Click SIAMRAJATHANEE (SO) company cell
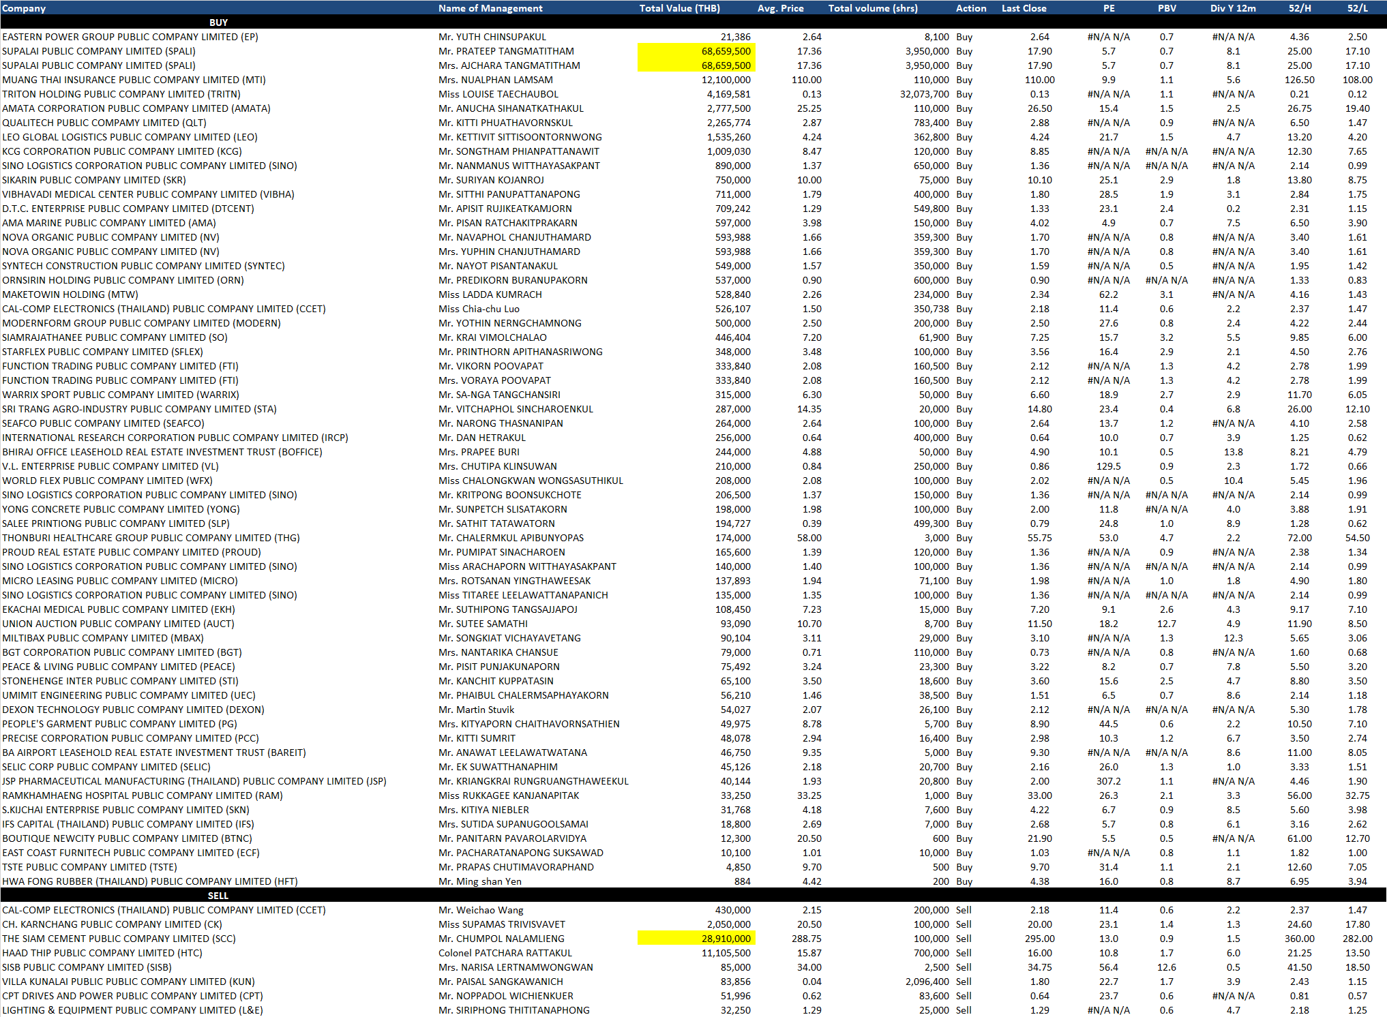The height and width of the screenshot is (1017, 1387). click(x=115, y=337)
